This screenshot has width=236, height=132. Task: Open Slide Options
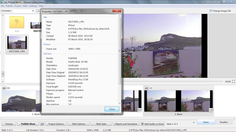pos(78,124)
